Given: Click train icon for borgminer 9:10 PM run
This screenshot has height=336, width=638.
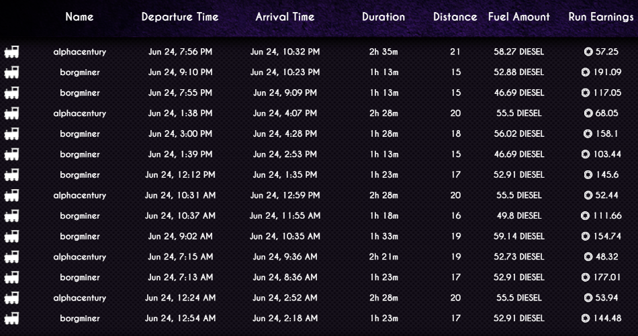Looking at the screenshot, I should [x=11, y=72].
